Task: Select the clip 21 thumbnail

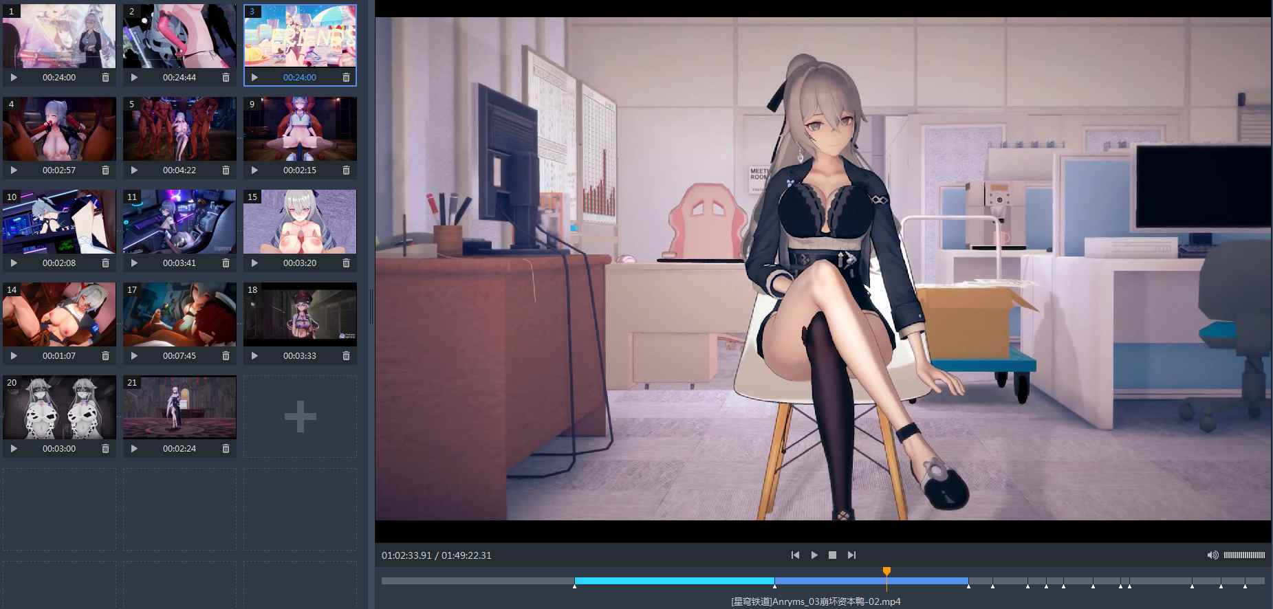Action: (x=179, y=407)
